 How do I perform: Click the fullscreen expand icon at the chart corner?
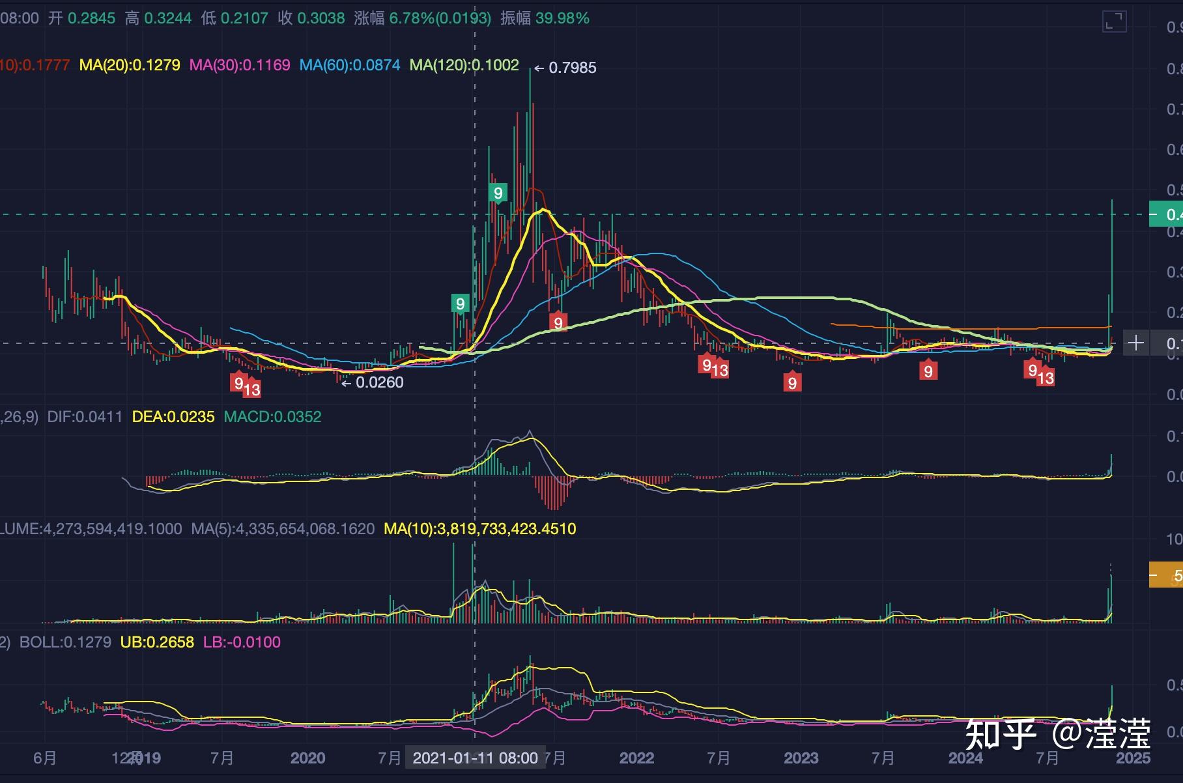tap(1115, 21)
